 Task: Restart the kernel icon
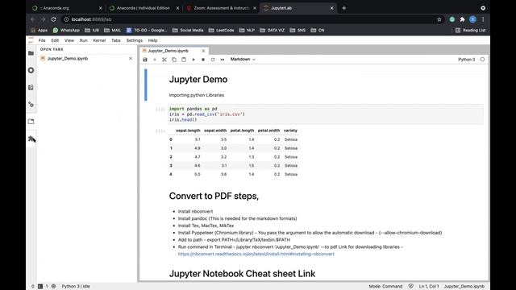pos(213,60)
